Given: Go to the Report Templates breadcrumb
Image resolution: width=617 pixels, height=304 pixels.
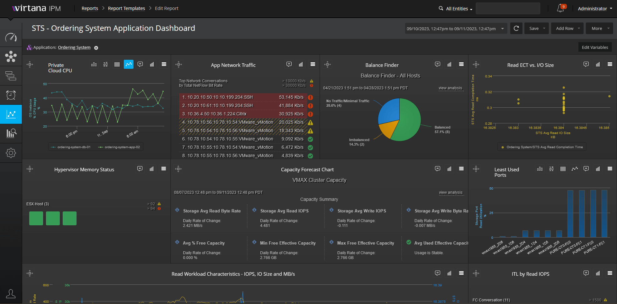Looking at the screenshot, I should click(x=126, y=8).
